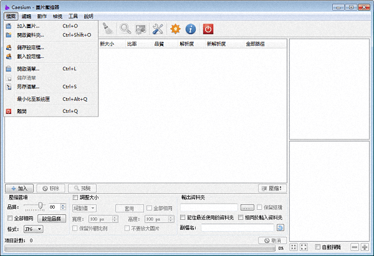
Task: Open the 絕對值 resize mode dropdown
Action: [x=84, y=208]
